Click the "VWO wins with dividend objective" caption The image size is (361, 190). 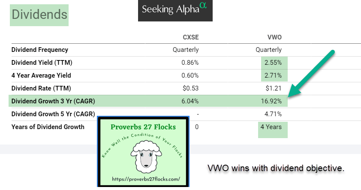[276, 168]
